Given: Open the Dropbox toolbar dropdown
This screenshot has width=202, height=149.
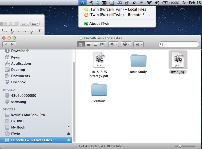Looking at the screenshot, I should point(126,44).
